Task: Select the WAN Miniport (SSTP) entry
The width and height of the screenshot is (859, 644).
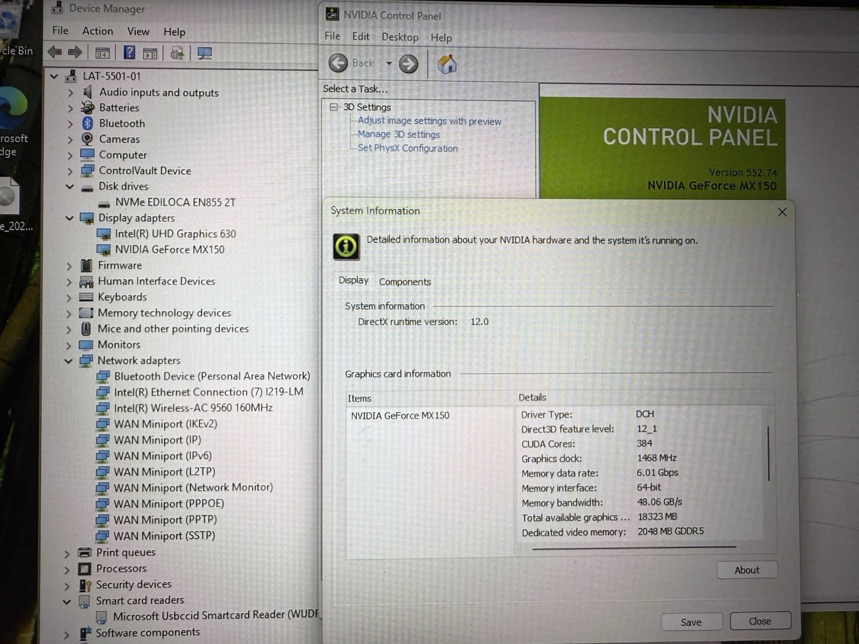Action: (164, 536)
